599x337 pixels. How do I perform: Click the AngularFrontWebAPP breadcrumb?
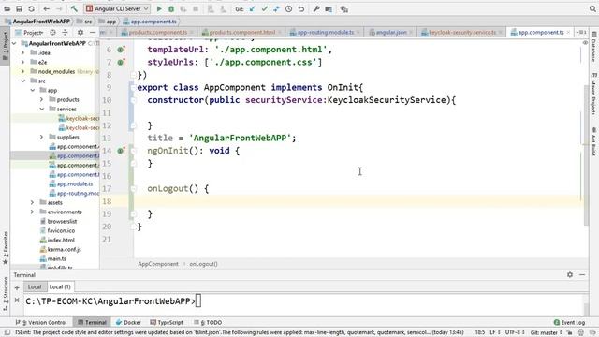[x=37, y=22]
